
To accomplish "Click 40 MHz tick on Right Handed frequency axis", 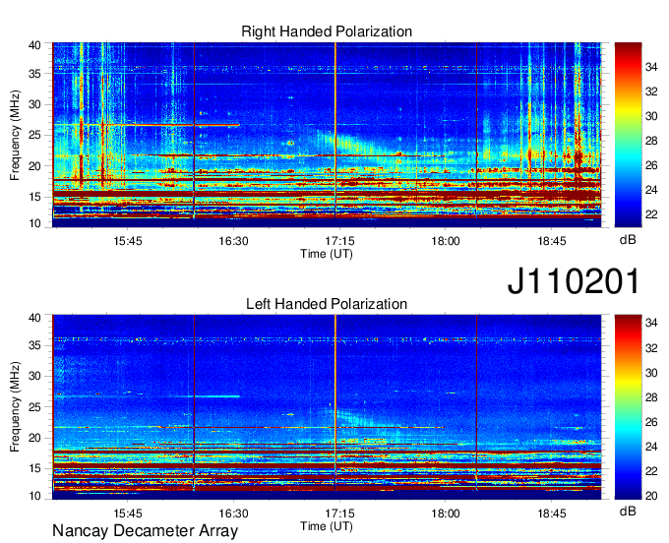I will pos(34,45).
